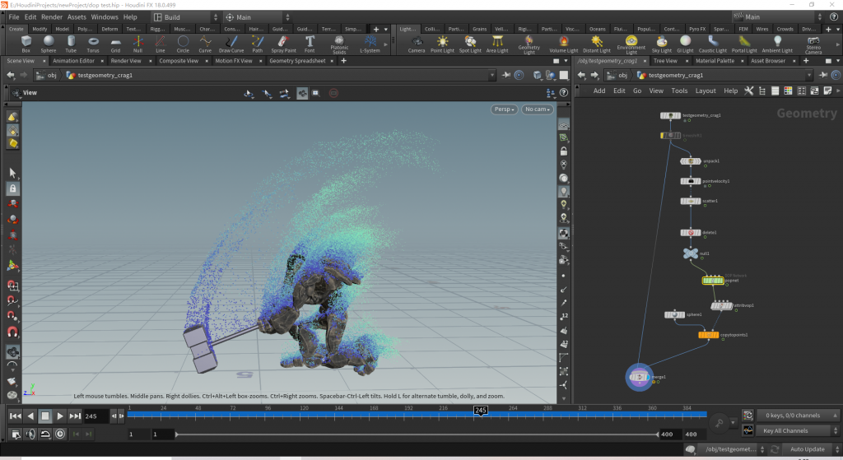Switch to the Render View tab
The image size is (843, 460).
point(126,61)
